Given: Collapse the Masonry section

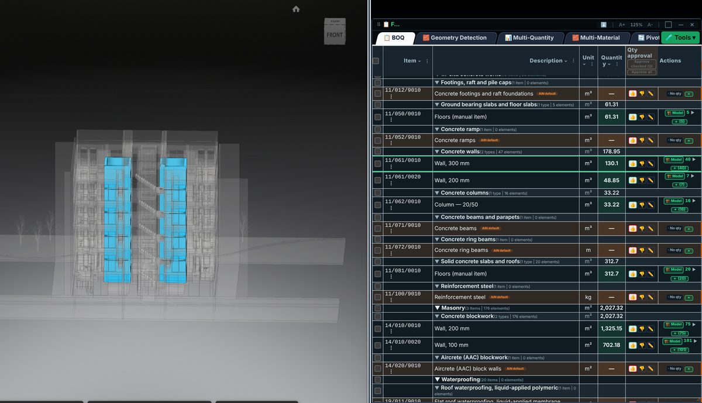Looking at the screenshot, I should tap(438, 308).
